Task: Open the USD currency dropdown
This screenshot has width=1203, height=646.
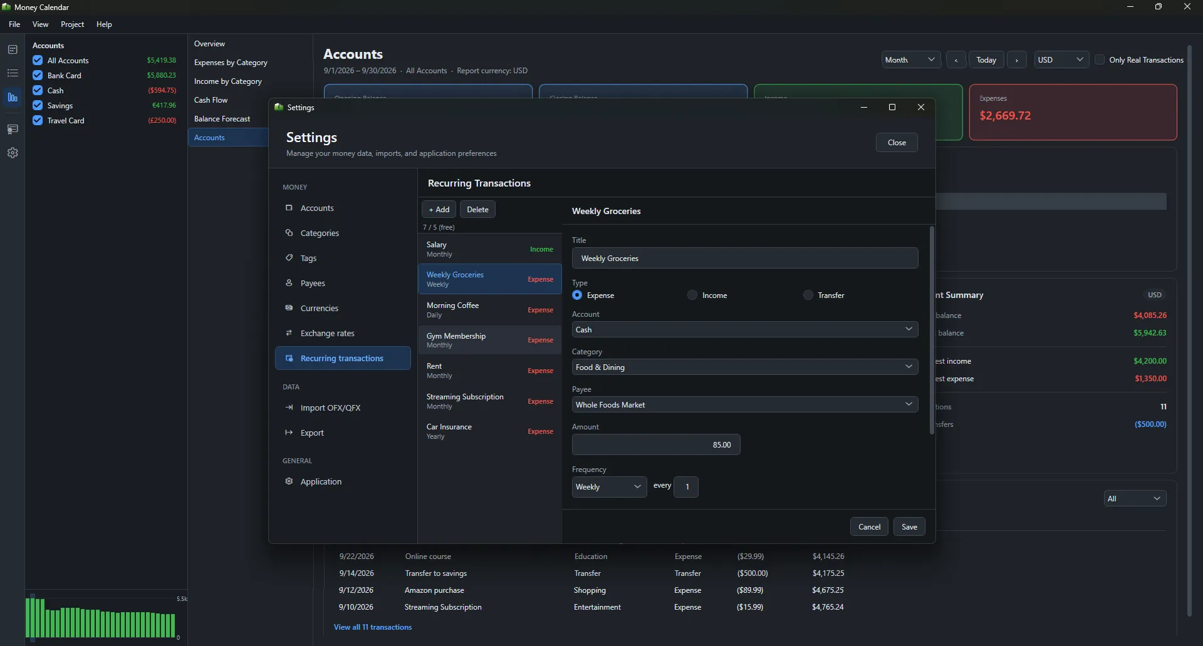Action: (1061, 59)
